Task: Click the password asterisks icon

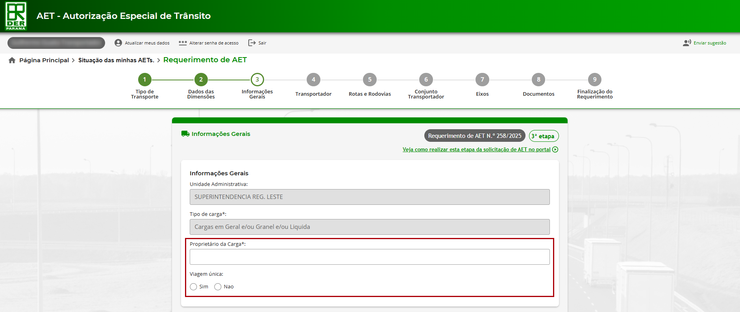Action: point(183,43)
